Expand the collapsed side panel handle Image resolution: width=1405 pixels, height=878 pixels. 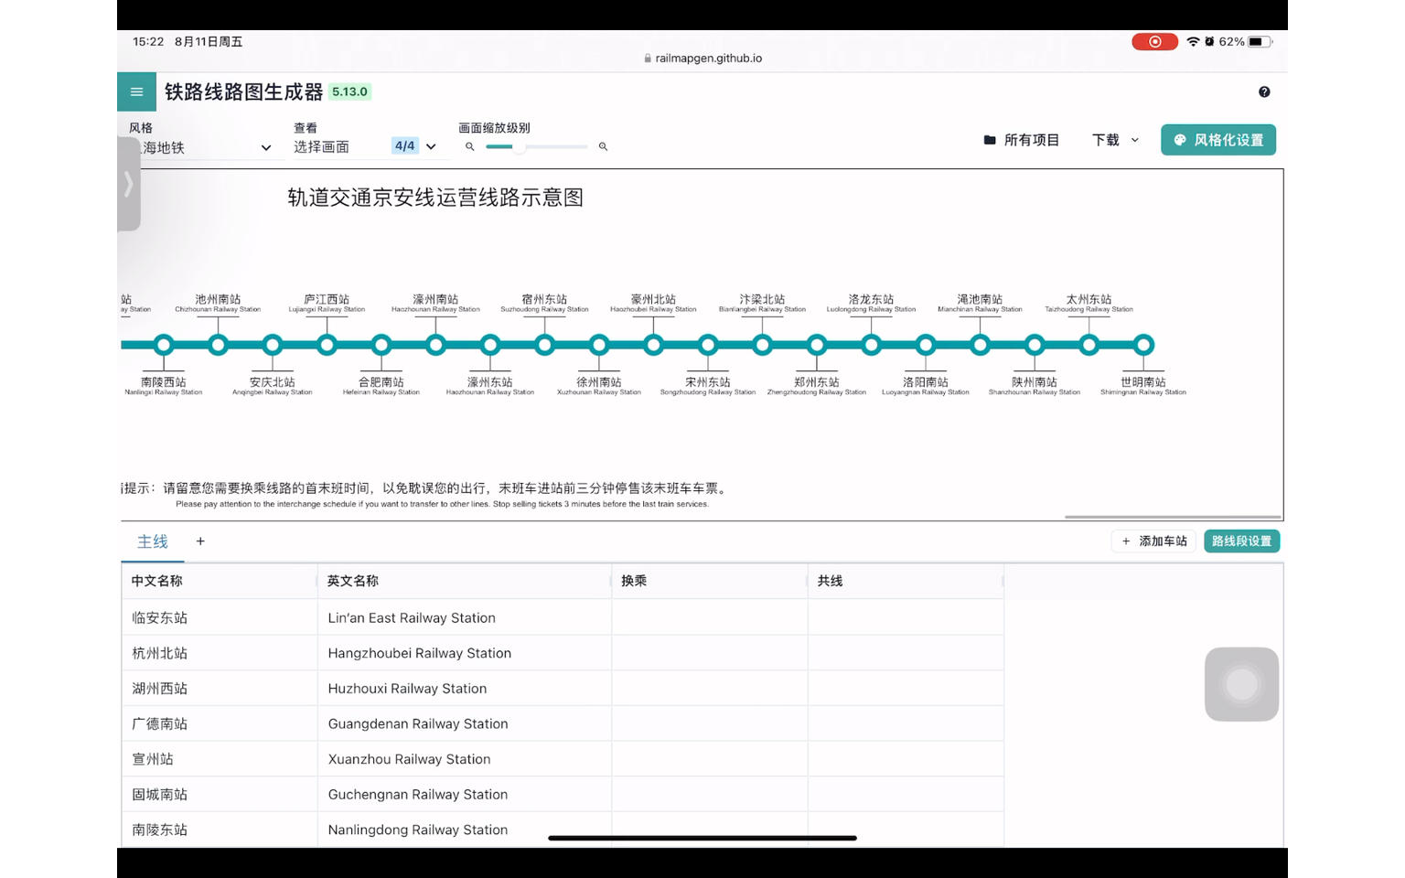[x=128, y=184]
